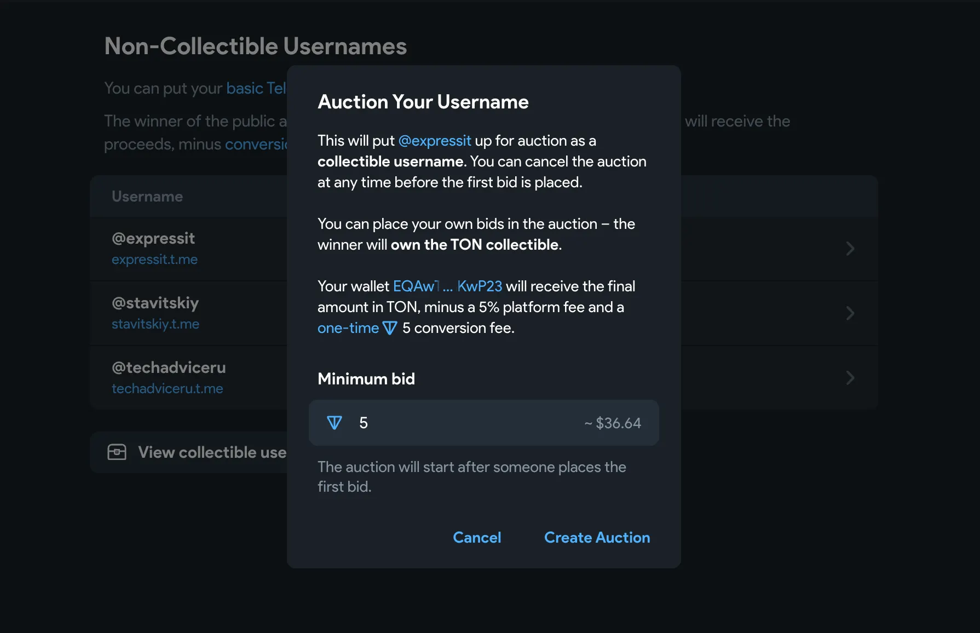Open the techadviceru.t.me link

(168, 389)
